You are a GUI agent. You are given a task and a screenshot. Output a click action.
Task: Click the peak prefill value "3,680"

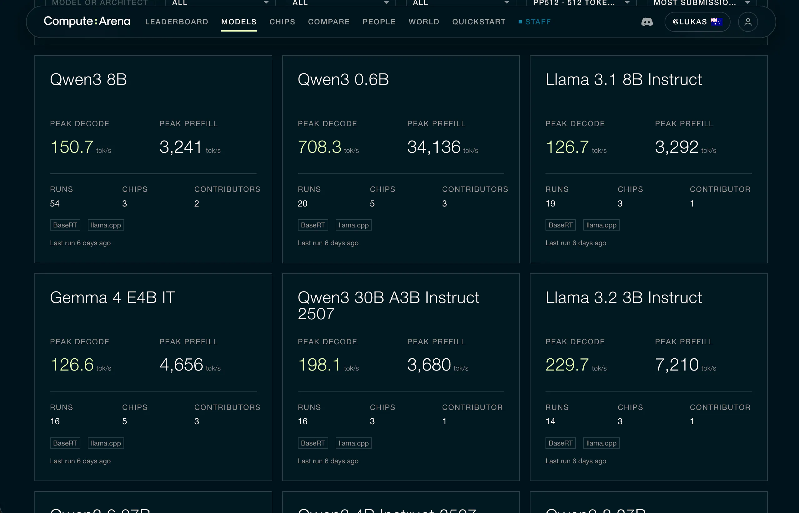[x=429, y=365]
